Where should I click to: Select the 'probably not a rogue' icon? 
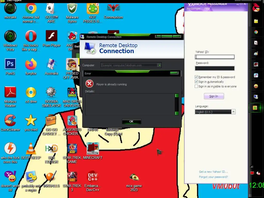[31, 181]
